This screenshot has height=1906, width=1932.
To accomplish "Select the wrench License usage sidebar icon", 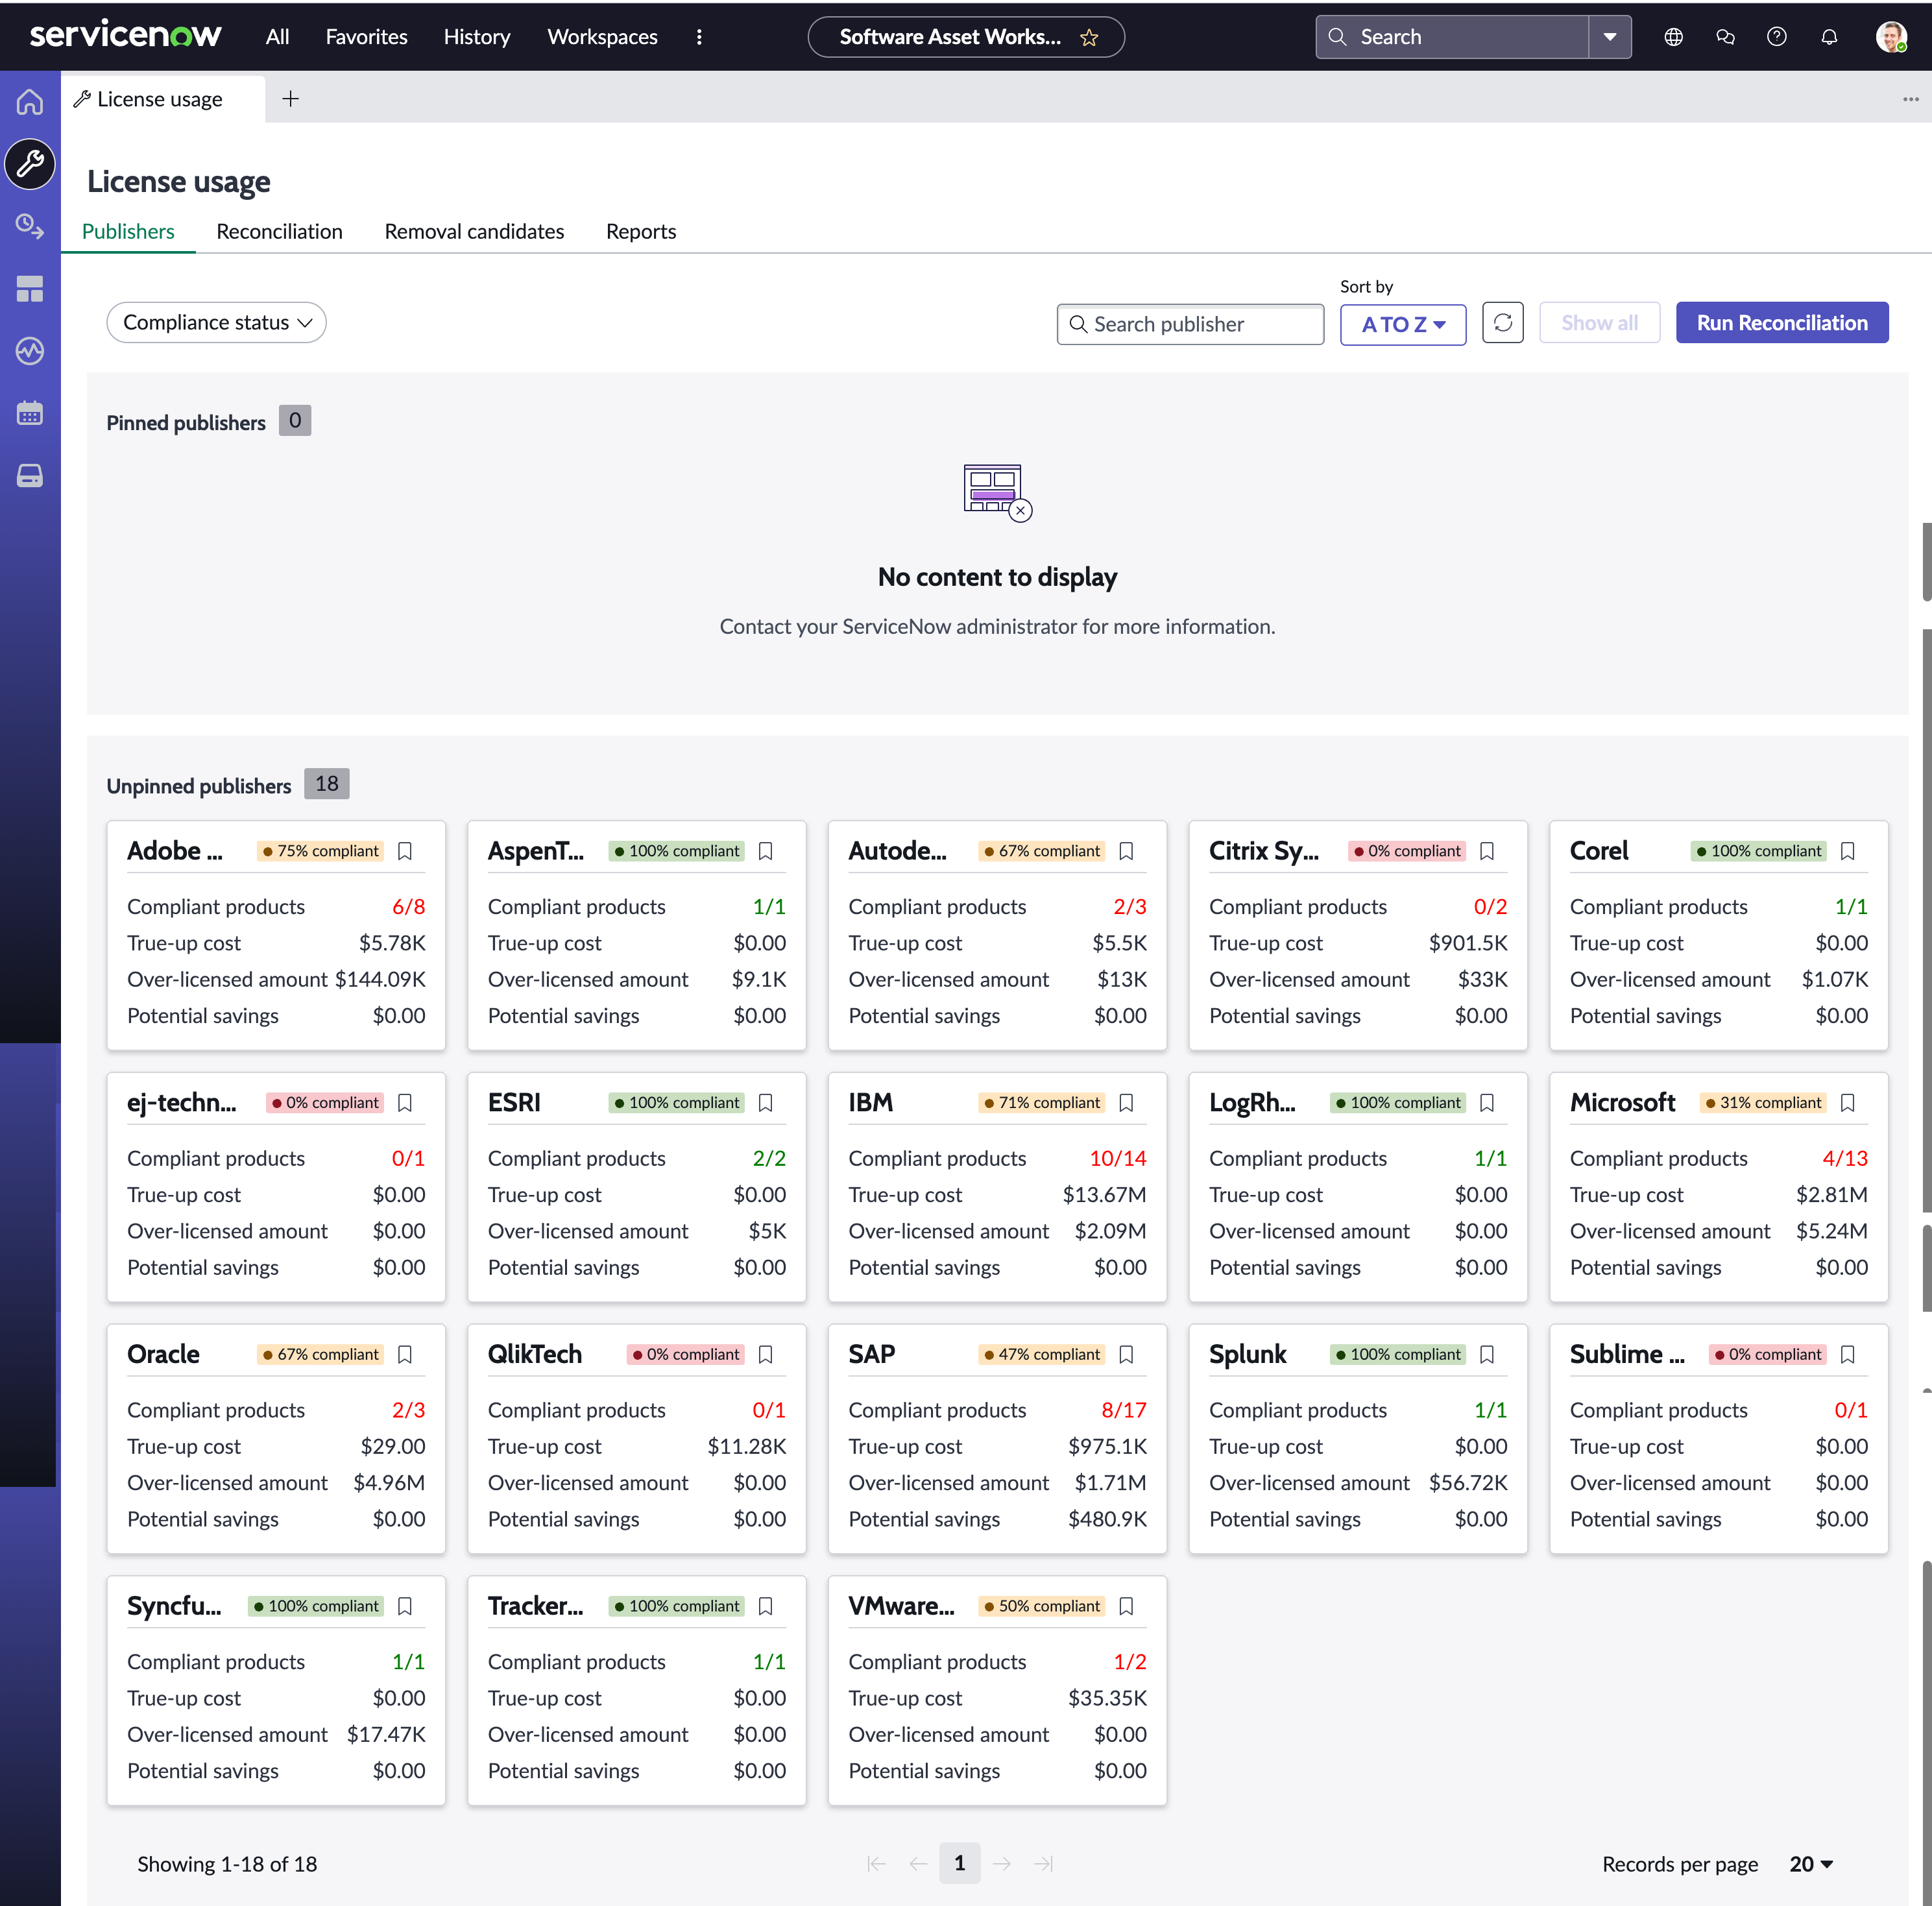I will tap(30, 164).
